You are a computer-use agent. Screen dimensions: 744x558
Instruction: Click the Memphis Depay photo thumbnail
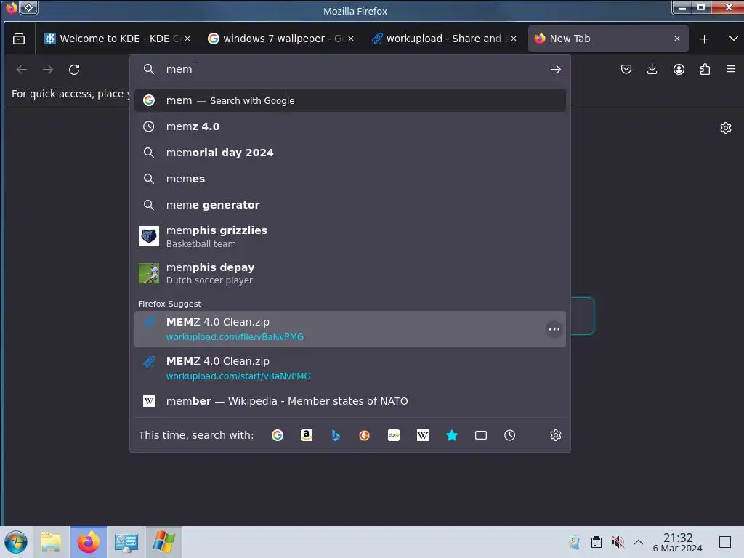pos(149,273)
